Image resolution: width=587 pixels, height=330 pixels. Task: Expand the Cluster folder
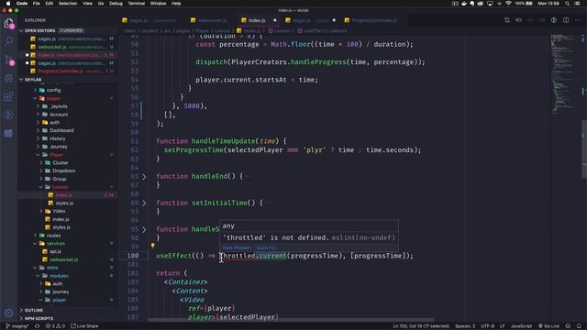pyautogui.click(x=61, y=163)
